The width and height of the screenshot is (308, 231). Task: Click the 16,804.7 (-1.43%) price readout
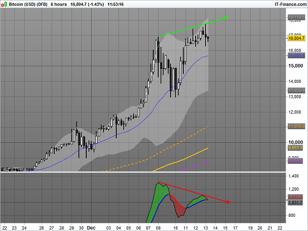[x=87, y=4]
